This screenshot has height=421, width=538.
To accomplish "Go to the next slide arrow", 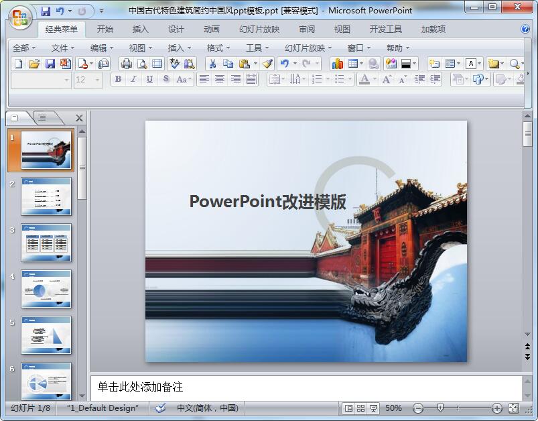I will 527,357.
